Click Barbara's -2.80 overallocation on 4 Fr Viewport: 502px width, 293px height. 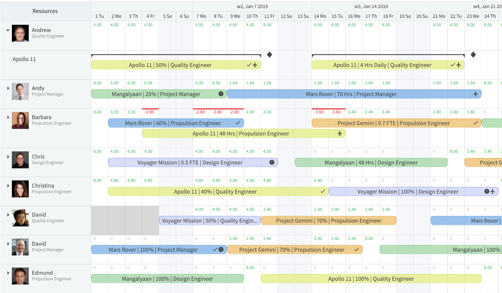pyautogui.click(x=150, y=112)
